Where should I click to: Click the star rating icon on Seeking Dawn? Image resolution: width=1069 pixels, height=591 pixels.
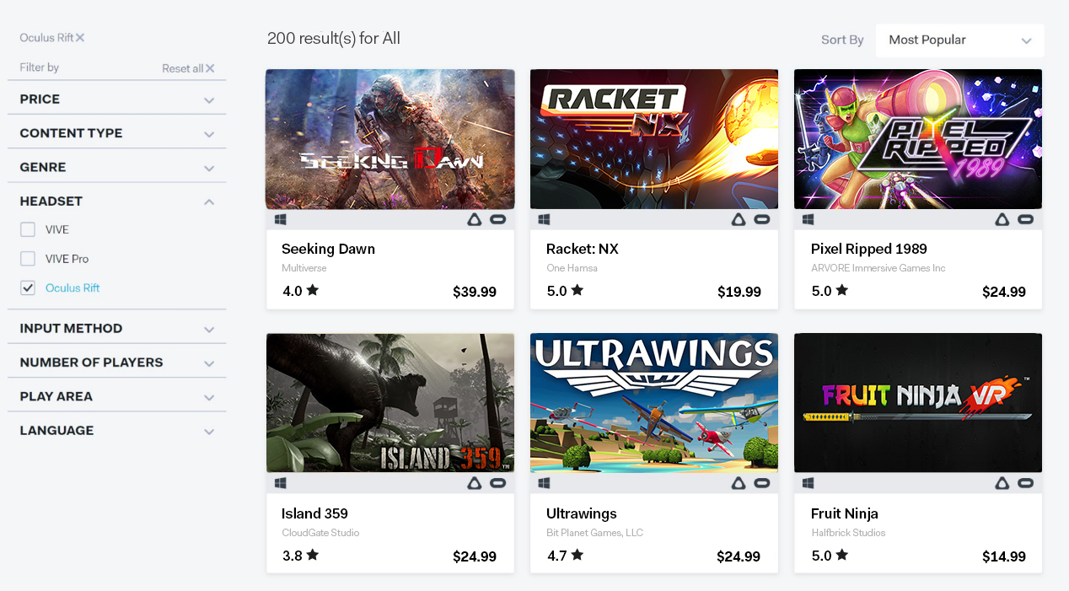pos(313,290)
